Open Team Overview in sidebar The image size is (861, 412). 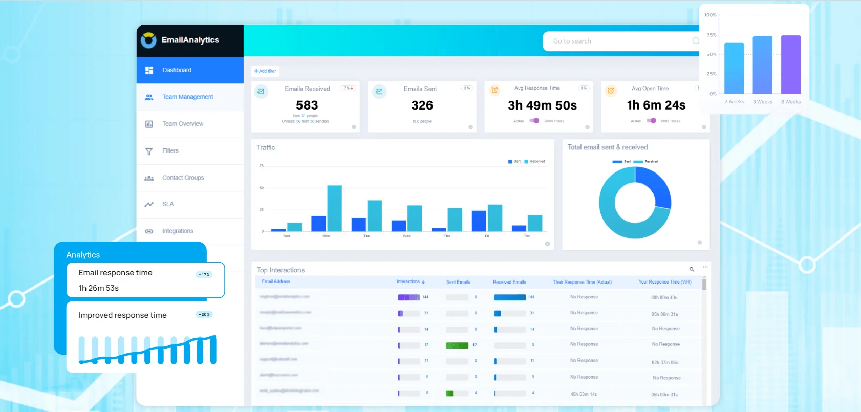190,124
